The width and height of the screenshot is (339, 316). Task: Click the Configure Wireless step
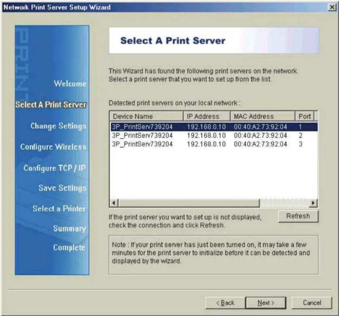[x=53, y=147]
